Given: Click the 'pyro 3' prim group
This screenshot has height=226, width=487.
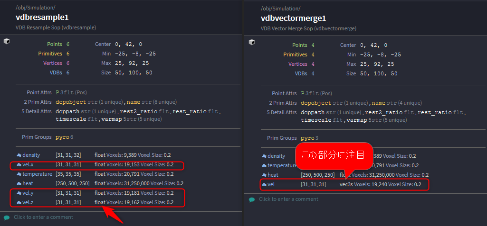Looking at the screenshot, I should click(x=310, y=138).
